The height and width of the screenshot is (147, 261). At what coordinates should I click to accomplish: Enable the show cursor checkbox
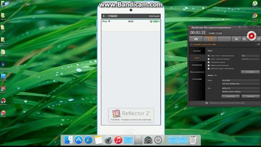[208, 62]
